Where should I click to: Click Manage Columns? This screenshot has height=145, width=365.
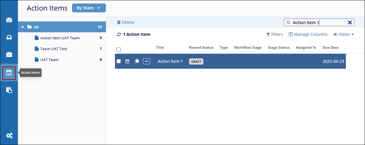pos(308,34)
